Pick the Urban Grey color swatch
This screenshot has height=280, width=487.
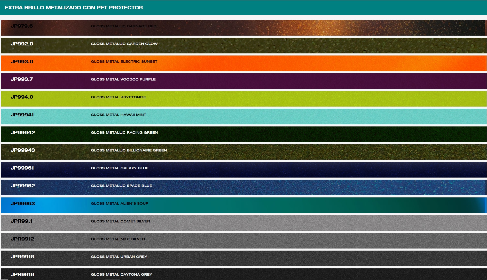click(x=243, y=258)
